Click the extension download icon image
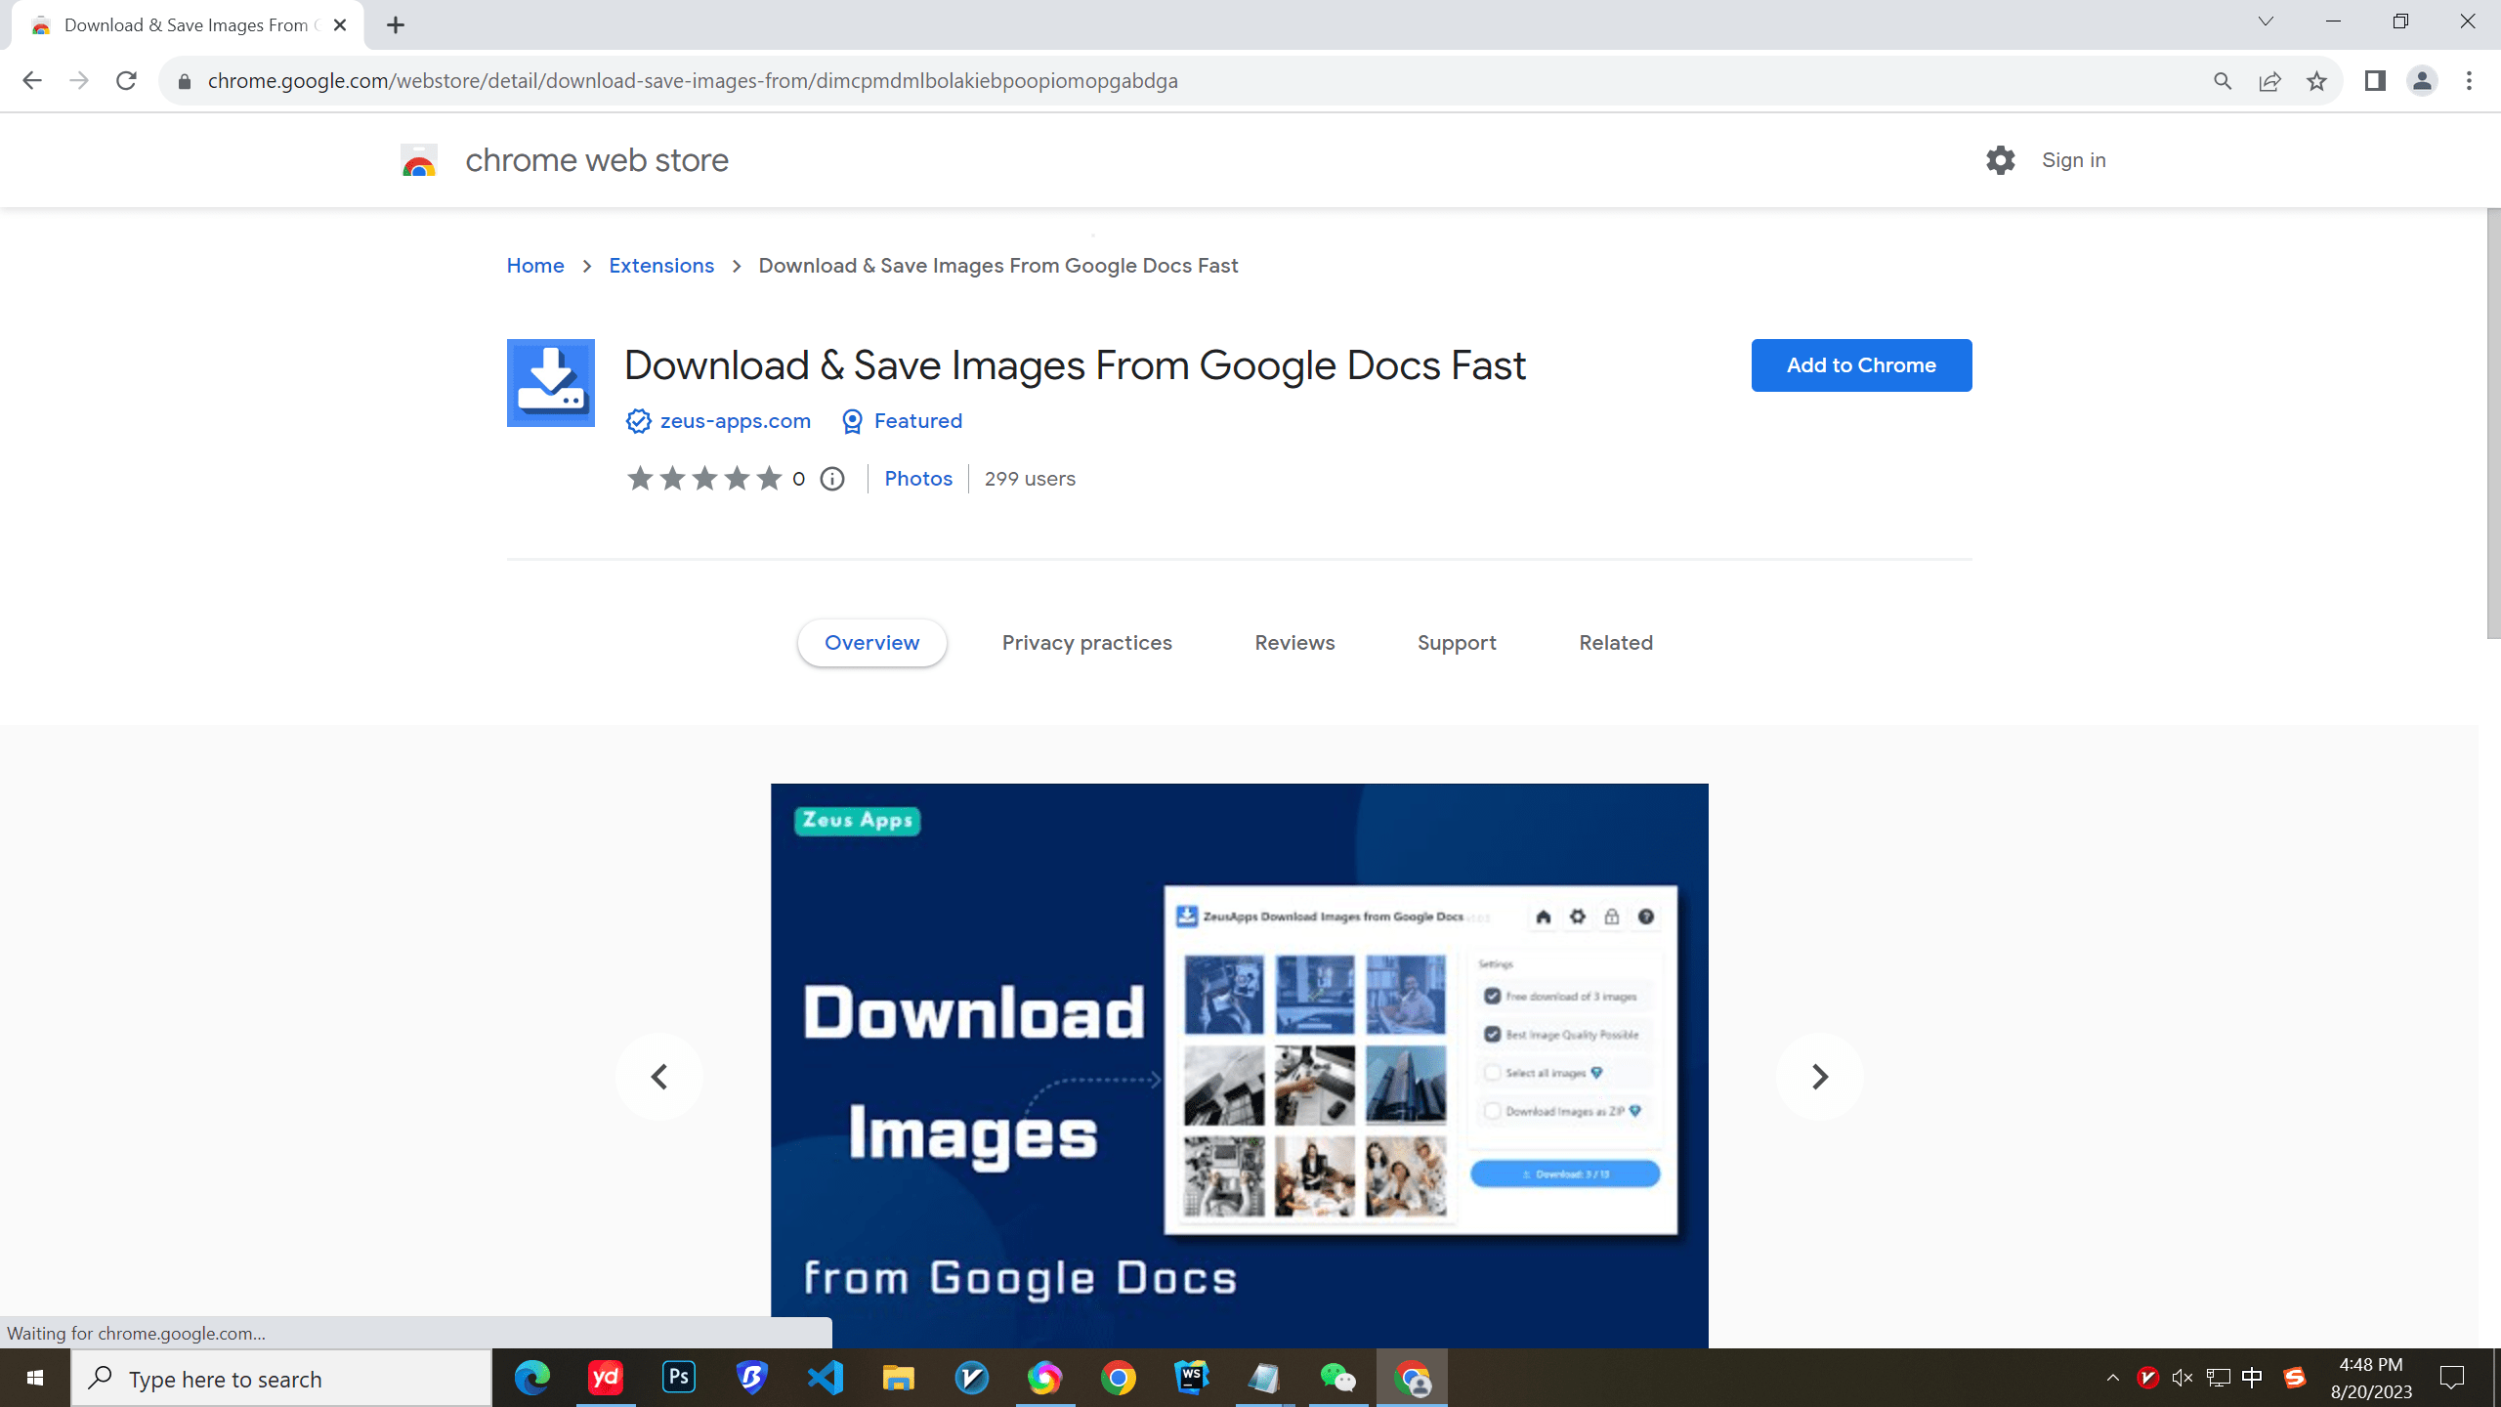This screenshot has width=2501, height=1407. coord(551,383)
